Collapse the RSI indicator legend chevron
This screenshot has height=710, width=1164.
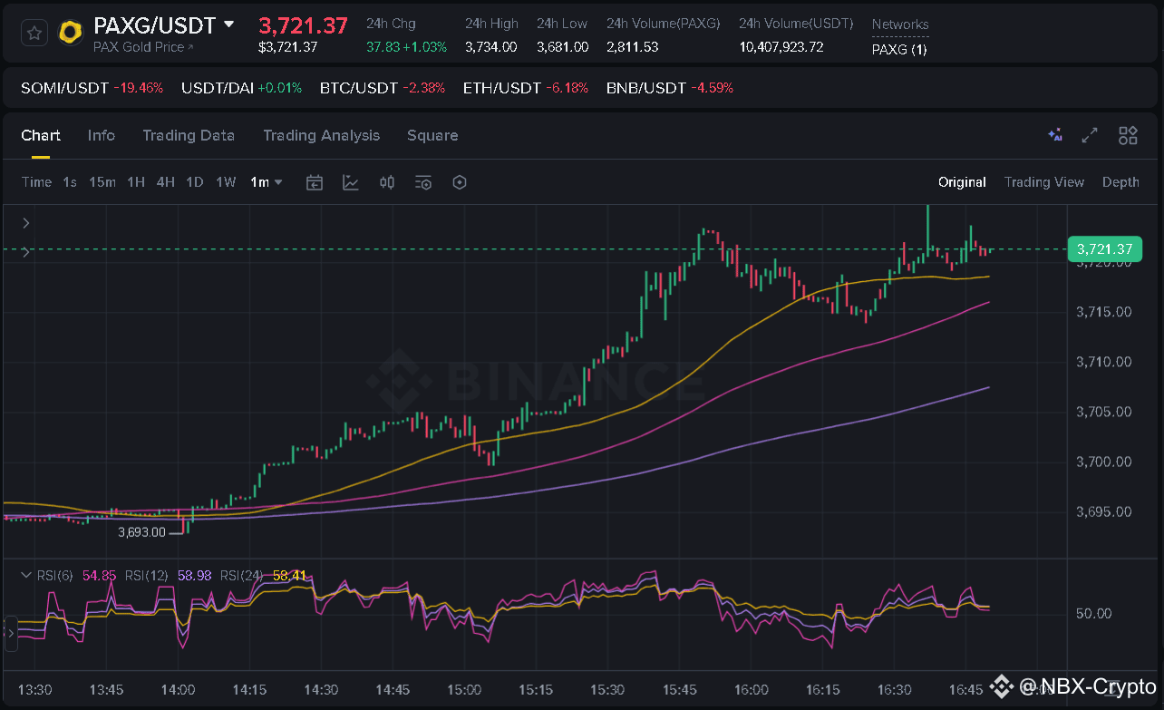tap(26, 575)
